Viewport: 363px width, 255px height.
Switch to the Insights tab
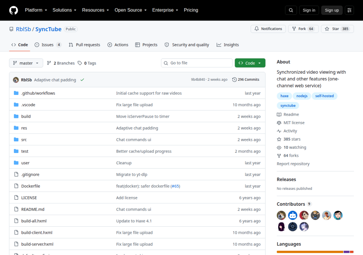[228, 45]
